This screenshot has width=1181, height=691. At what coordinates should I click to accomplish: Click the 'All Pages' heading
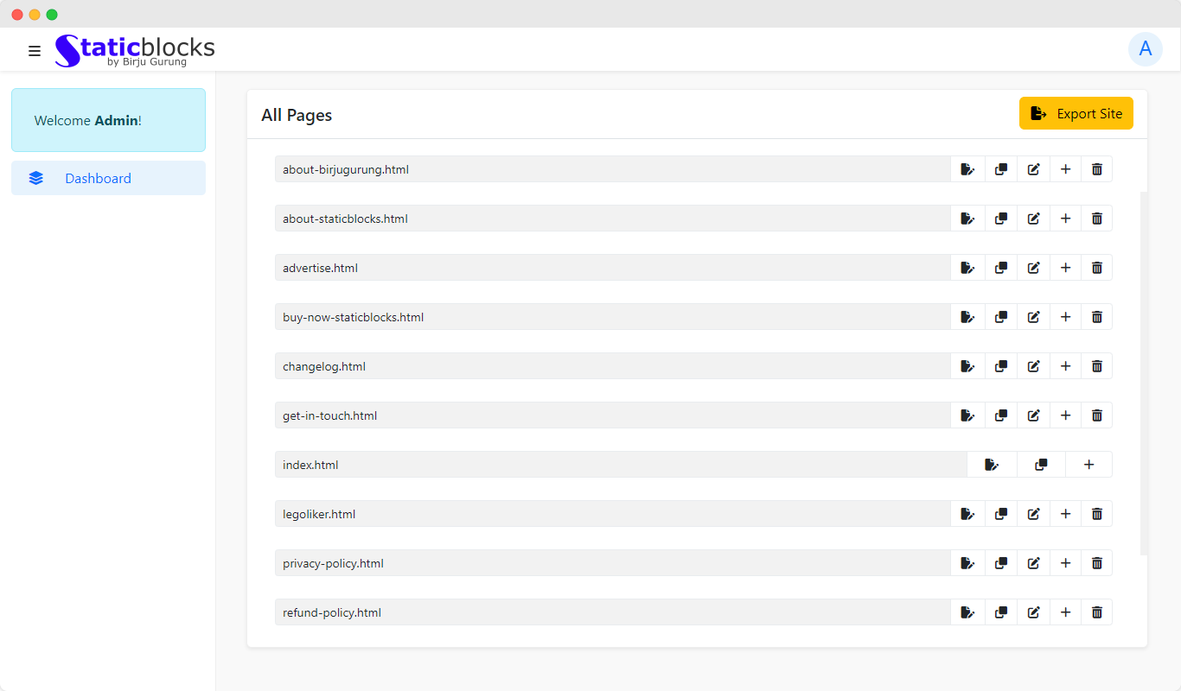(x=297, y=115)
